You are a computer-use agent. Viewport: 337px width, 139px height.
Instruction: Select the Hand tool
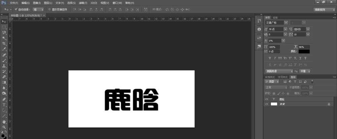click(4, 122)
